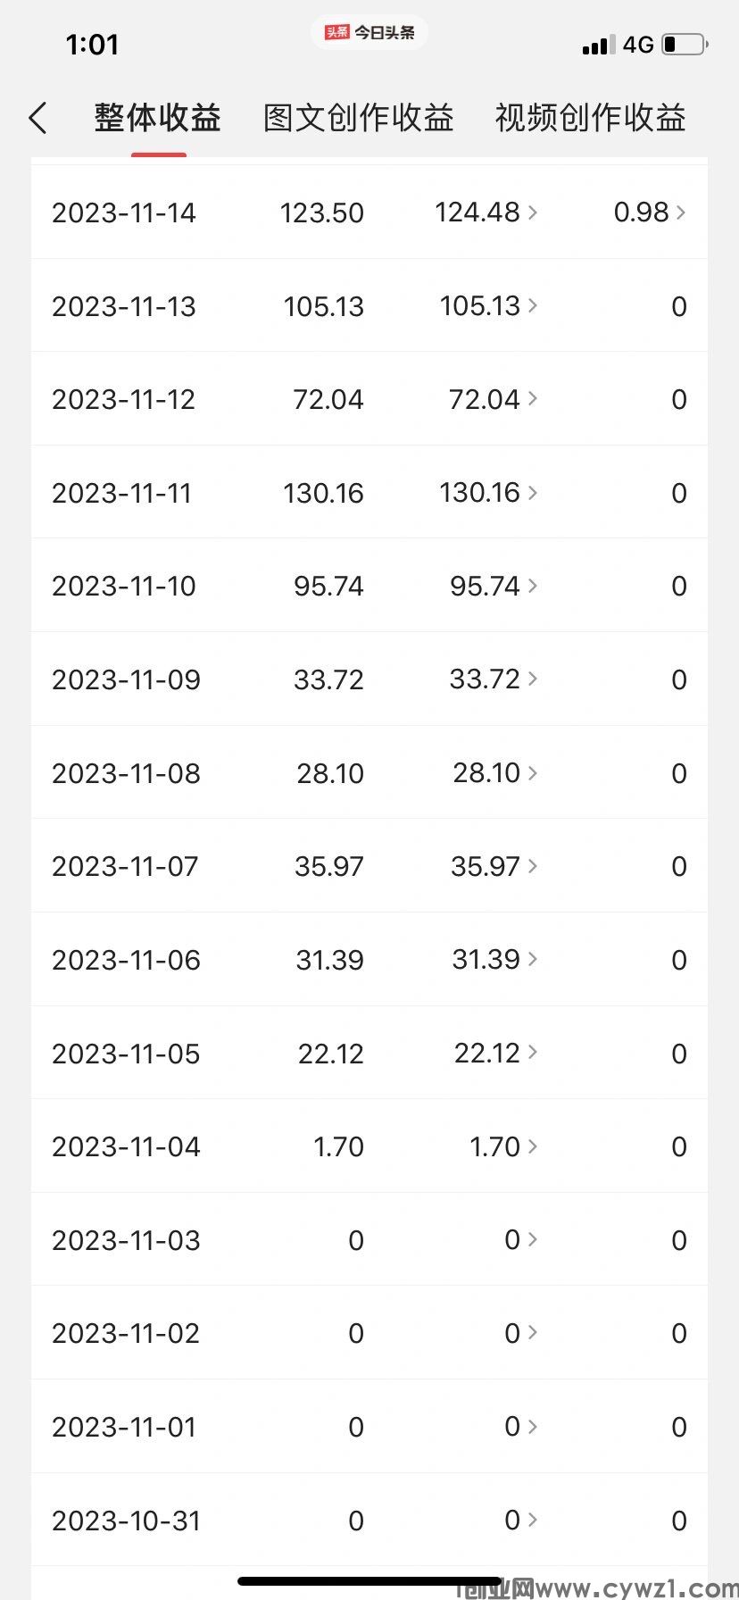The image size is (739, 1600).
Task: Open 1.70 details for 2023-11-04
Action: pos(503,1146)
